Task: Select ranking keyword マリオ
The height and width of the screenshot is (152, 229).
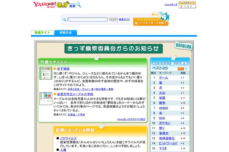Action: click(163, 148)
